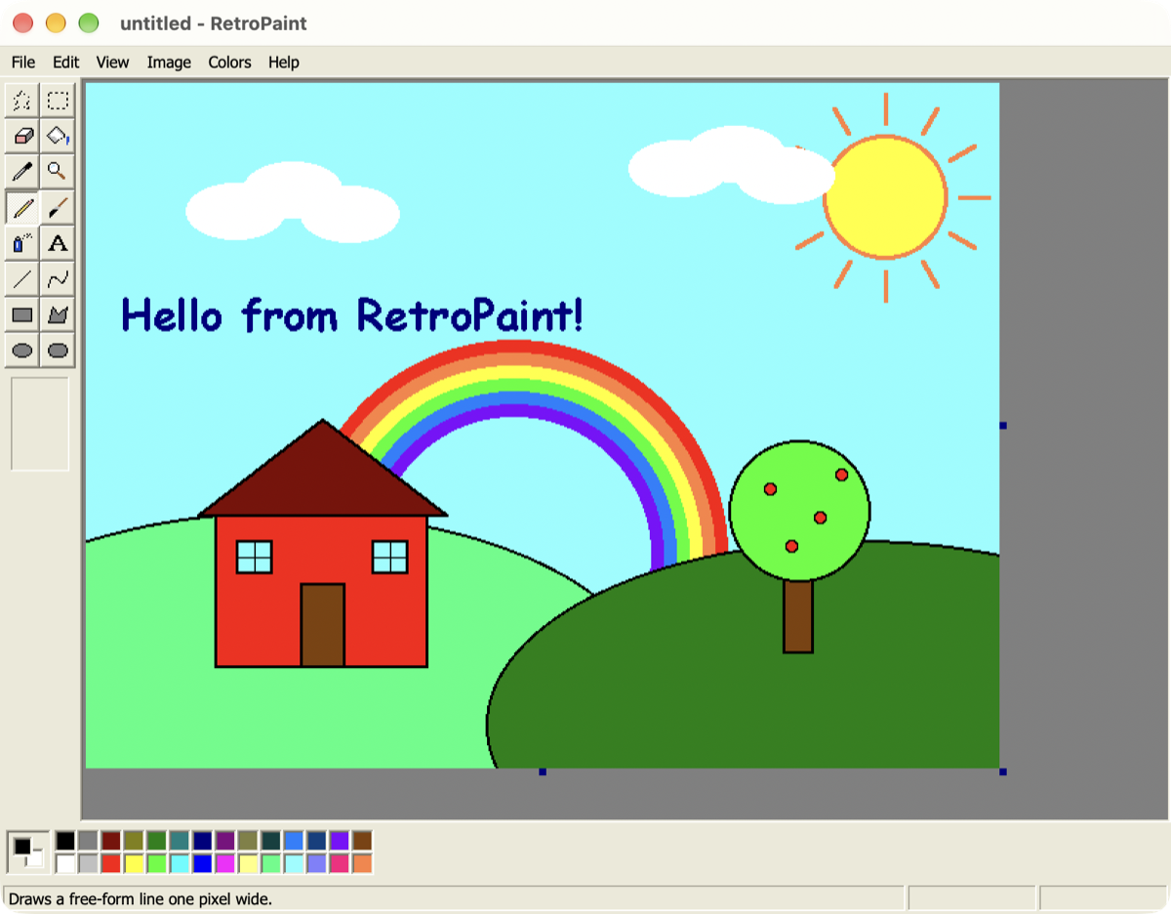
Task: Open the View menu
Action: coord(112,62)
